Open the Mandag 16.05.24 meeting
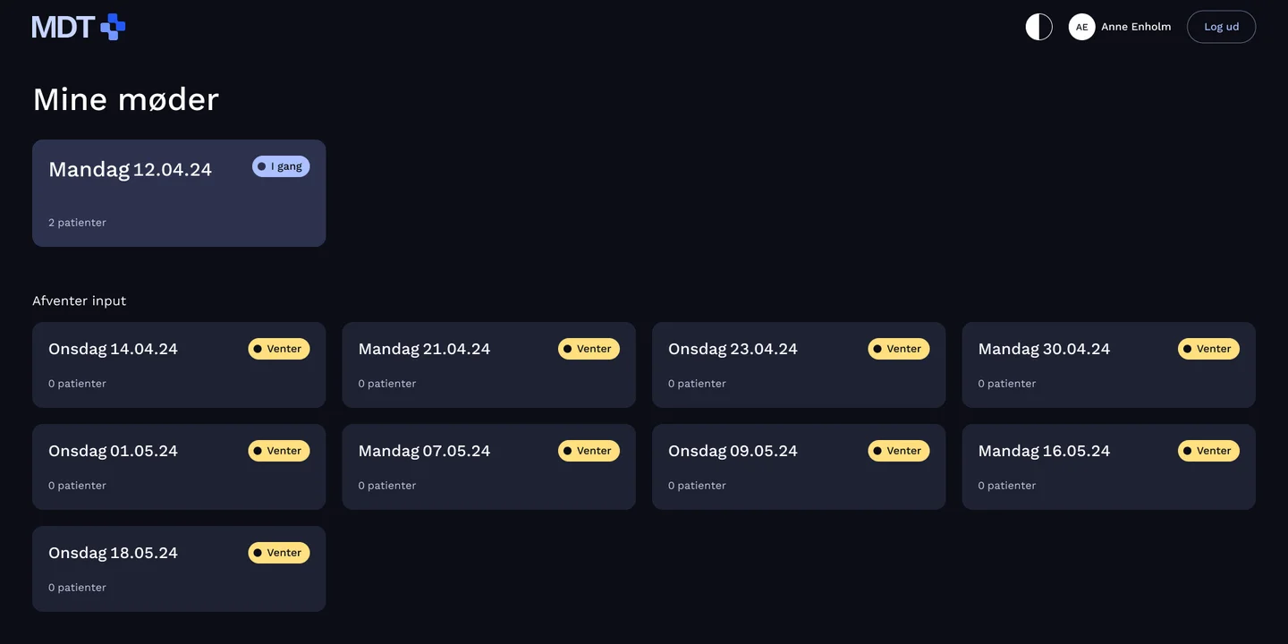Screen dimensions: 1288x644 click(1109, 467)
